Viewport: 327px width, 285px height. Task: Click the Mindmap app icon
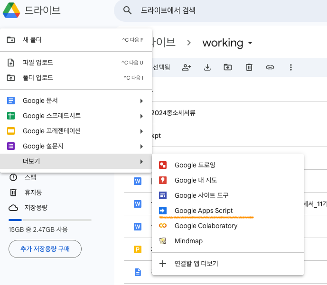163,241
